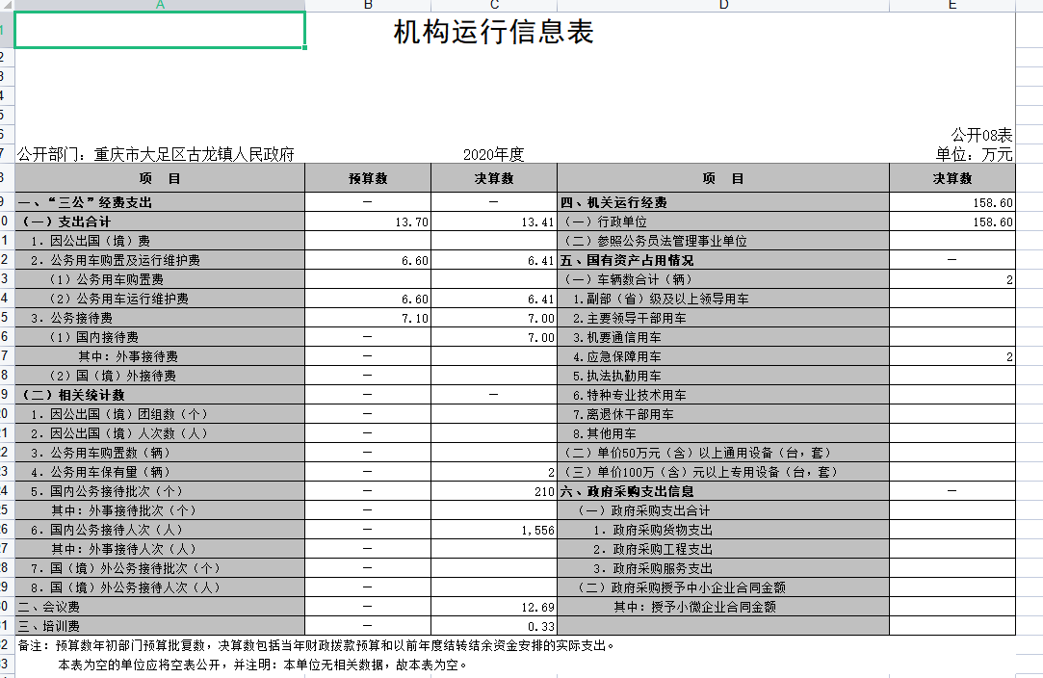
Task: Click the 六、政府采购支出信息 cell
Action: 723,492
